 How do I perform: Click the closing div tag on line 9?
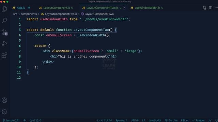pos(48,62)
